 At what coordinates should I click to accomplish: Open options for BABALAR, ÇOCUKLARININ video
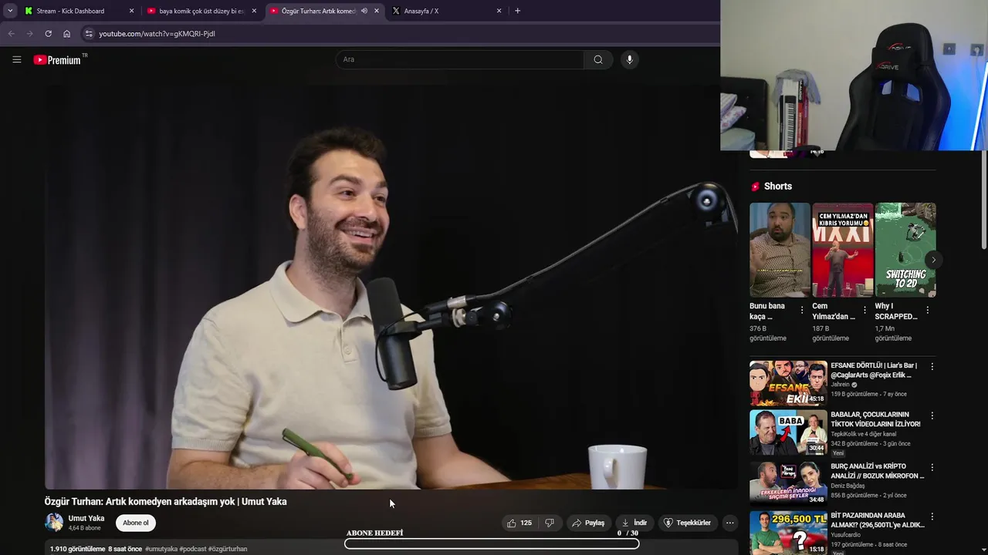point(932,415)
